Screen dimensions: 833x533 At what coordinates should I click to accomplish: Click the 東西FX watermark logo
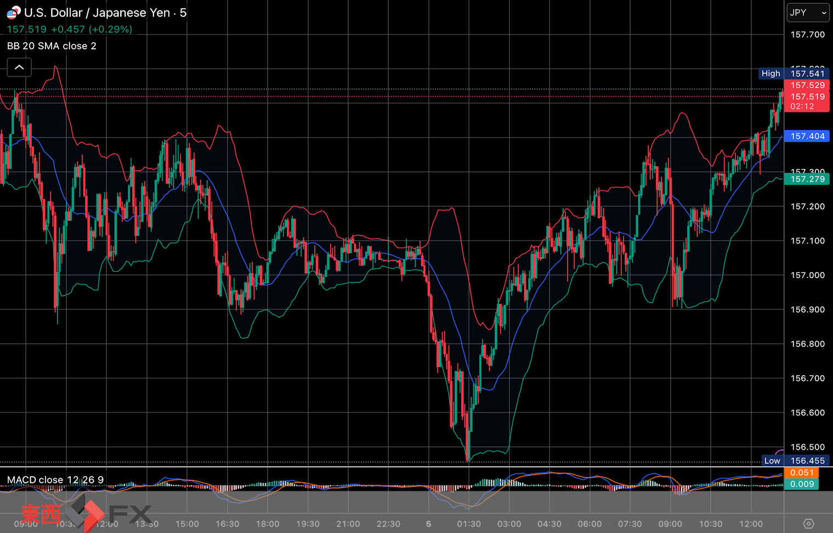pos(86,514)
